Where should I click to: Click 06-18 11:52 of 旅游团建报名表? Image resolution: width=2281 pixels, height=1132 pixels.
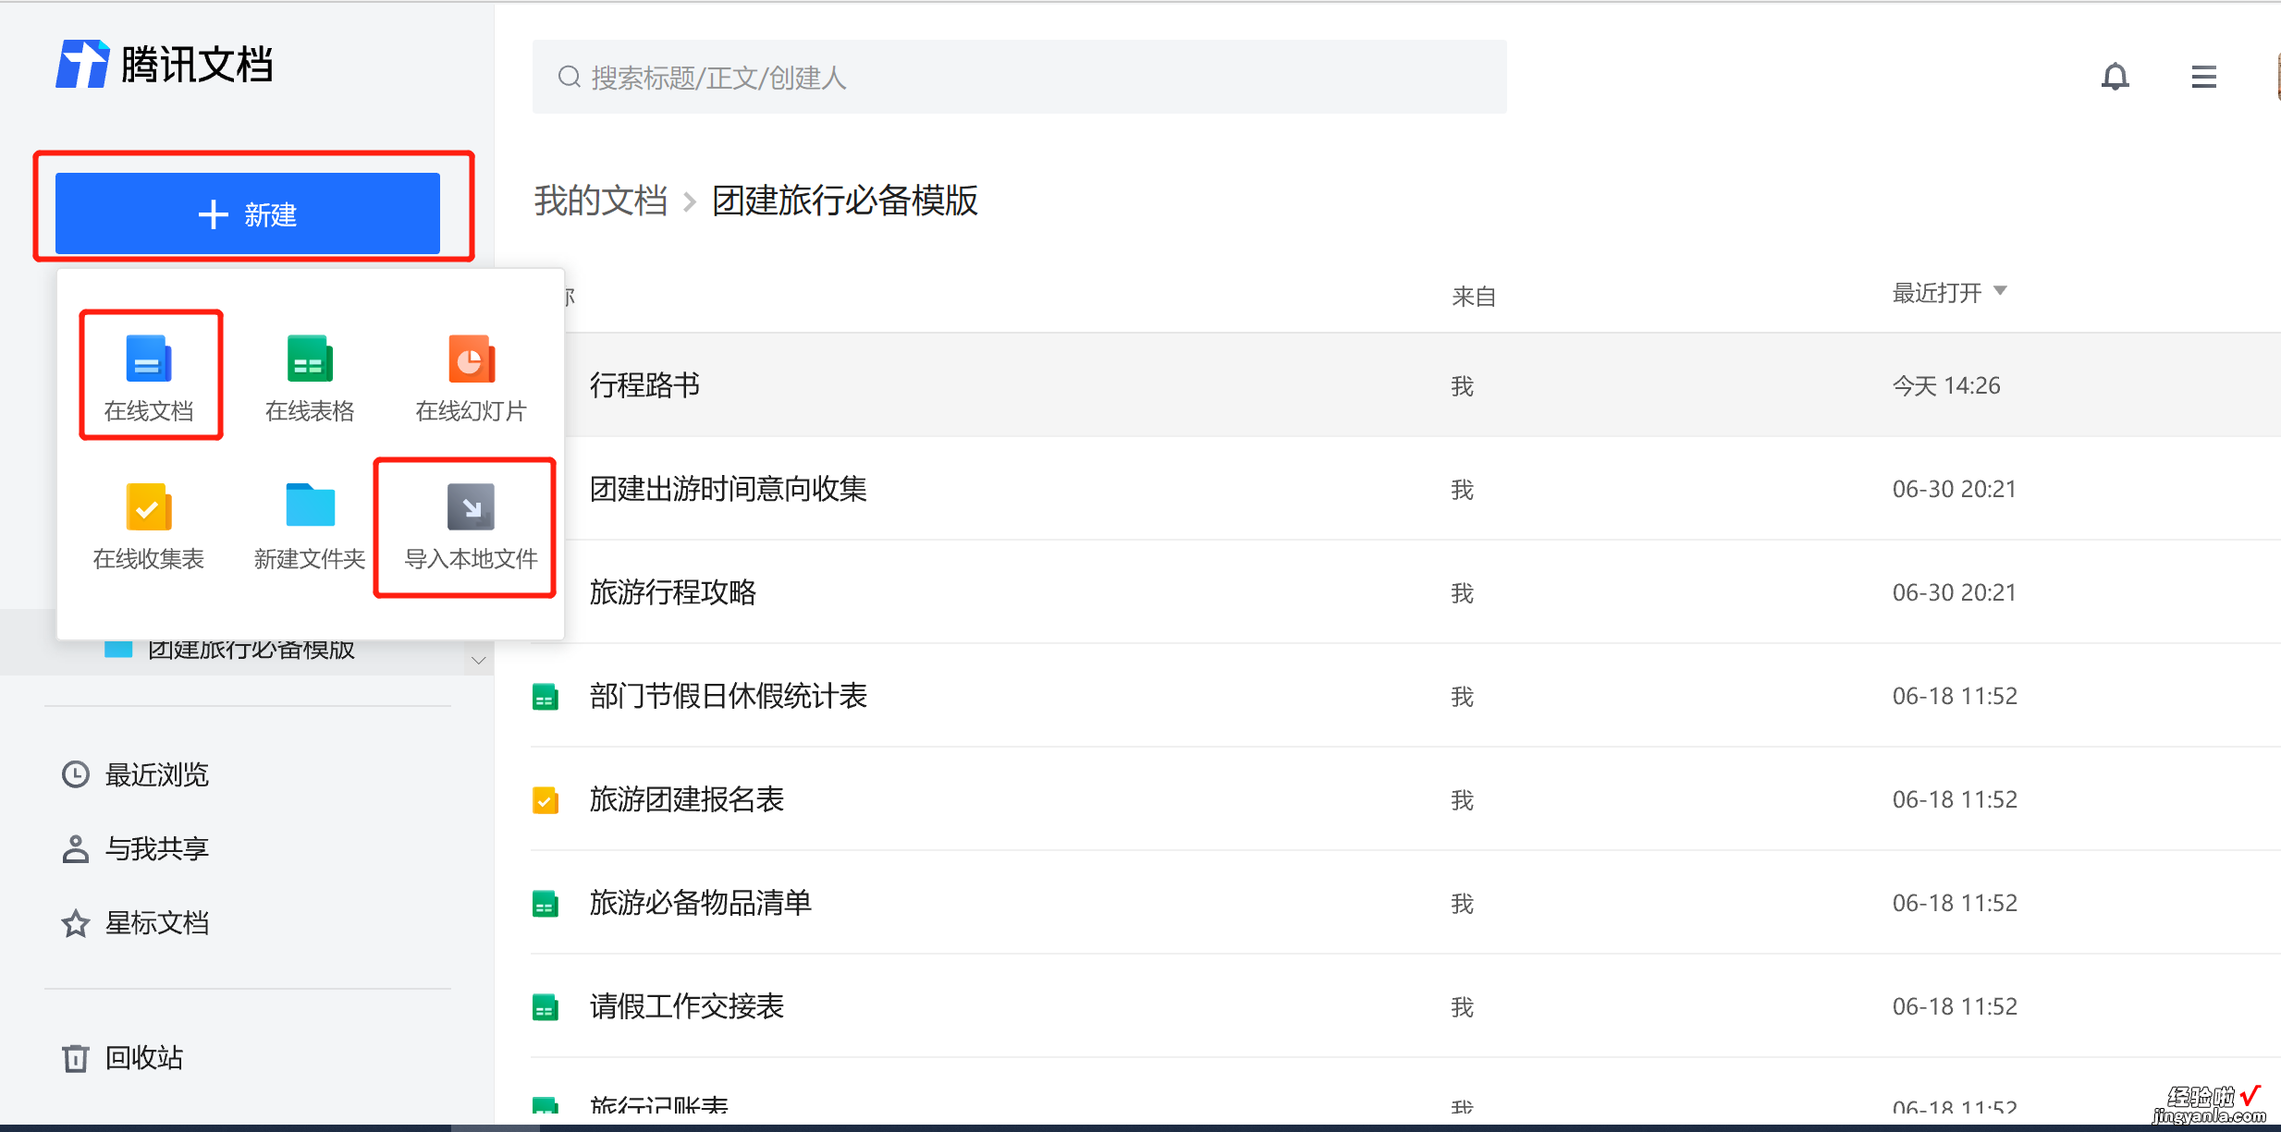(1955, 799)
